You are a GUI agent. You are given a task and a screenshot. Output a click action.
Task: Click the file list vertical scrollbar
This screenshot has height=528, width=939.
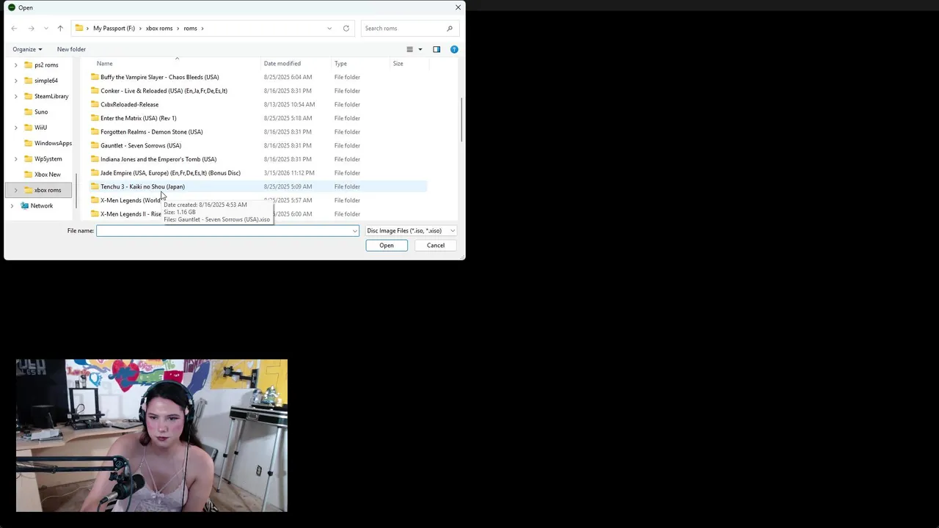coord(461,120)
